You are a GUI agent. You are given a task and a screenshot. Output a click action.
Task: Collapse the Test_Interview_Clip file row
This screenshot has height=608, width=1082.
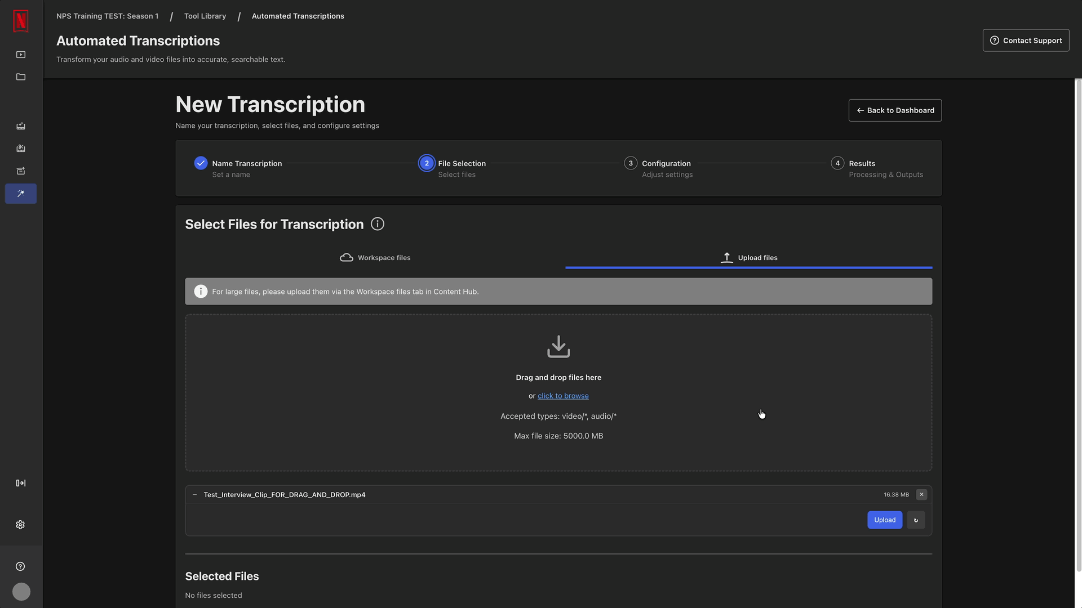coord(194,495)
